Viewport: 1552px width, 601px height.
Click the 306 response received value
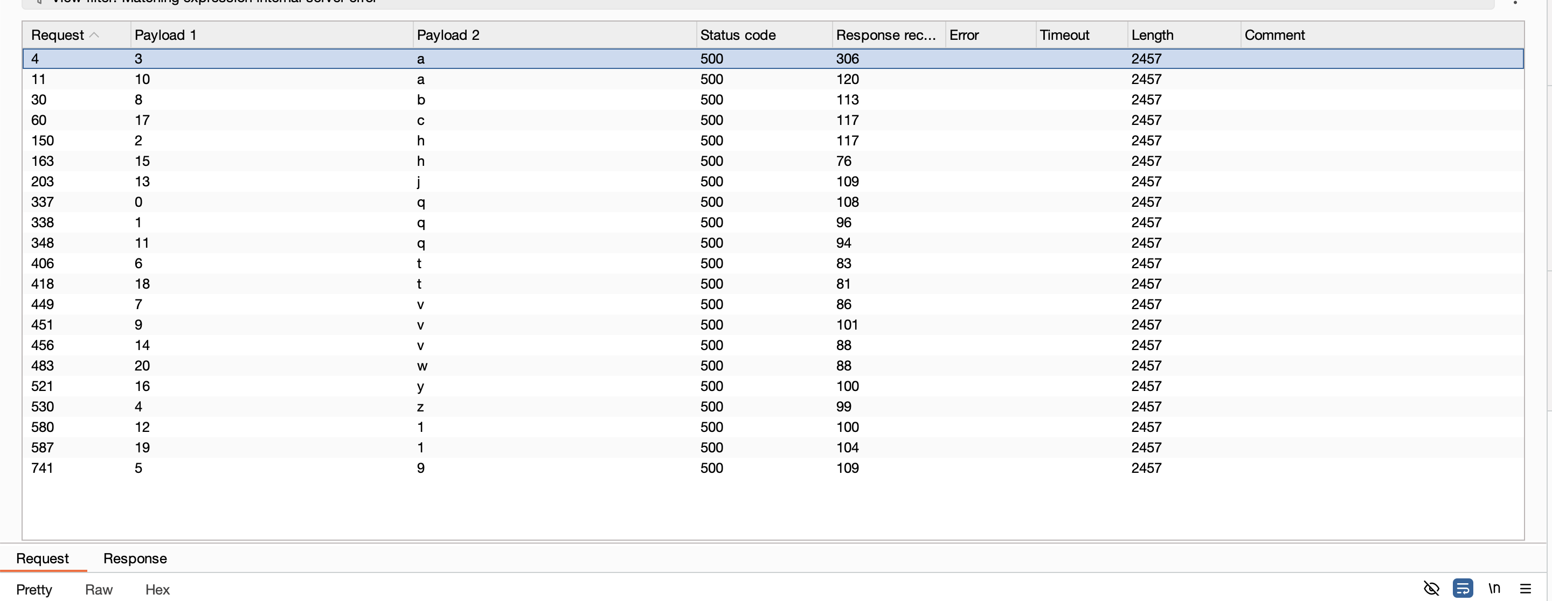click(848, 58)
